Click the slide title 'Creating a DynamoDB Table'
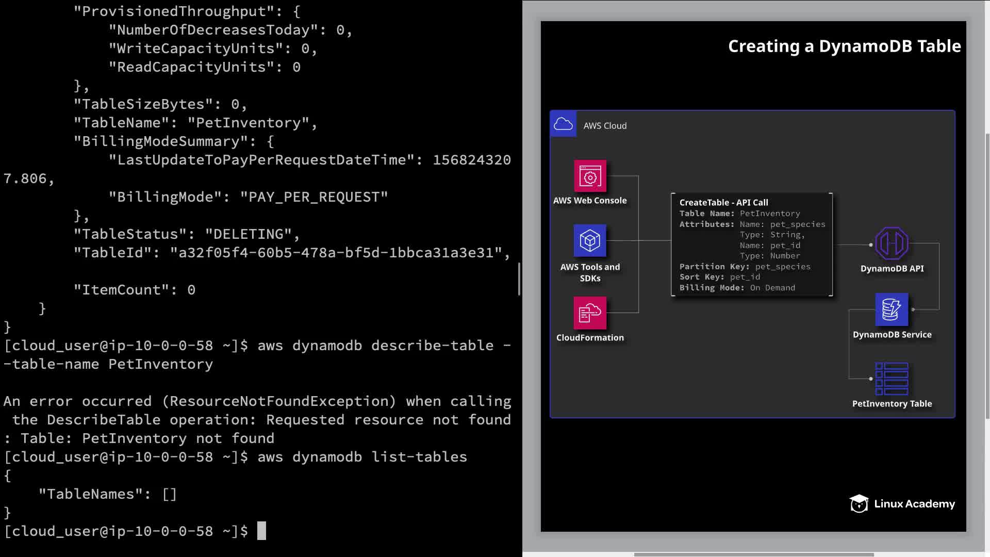Image resolution: width=990 pixels, height=557 pixels. pos(844,46)
